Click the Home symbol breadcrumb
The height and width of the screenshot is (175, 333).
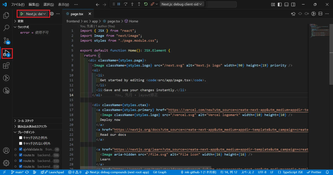click(131, 21)
